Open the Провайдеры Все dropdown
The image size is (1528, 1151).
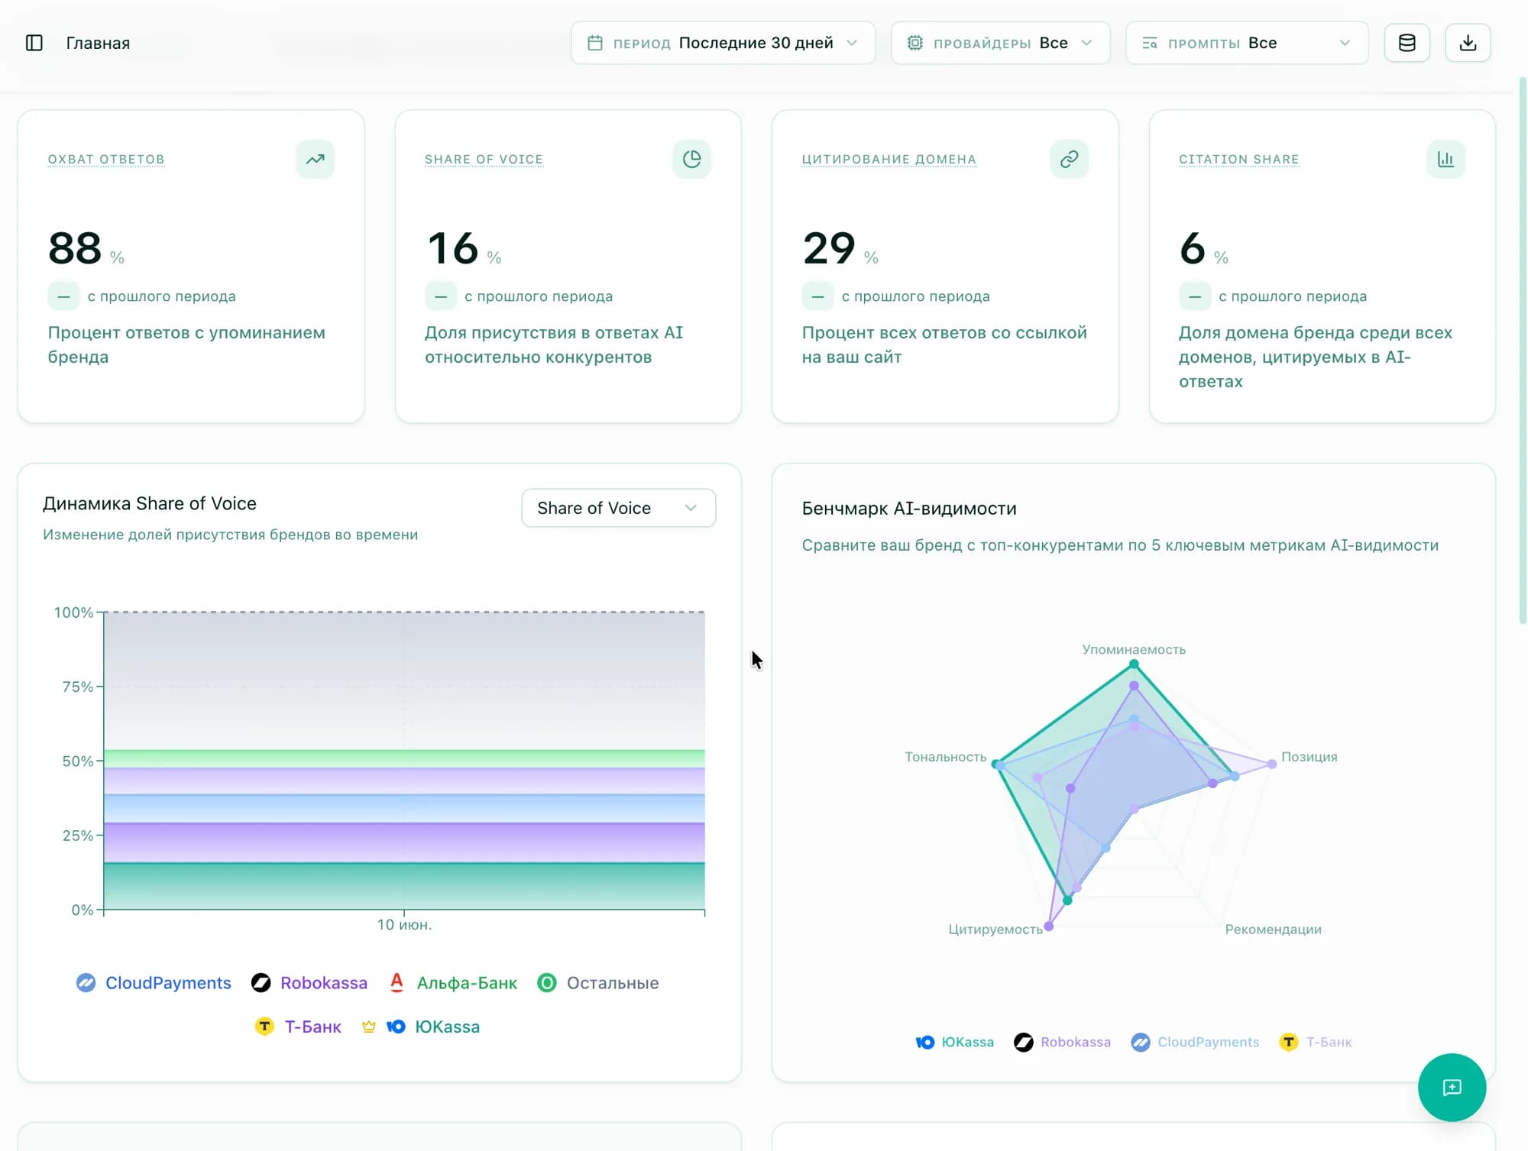(x=1000, y=43)
